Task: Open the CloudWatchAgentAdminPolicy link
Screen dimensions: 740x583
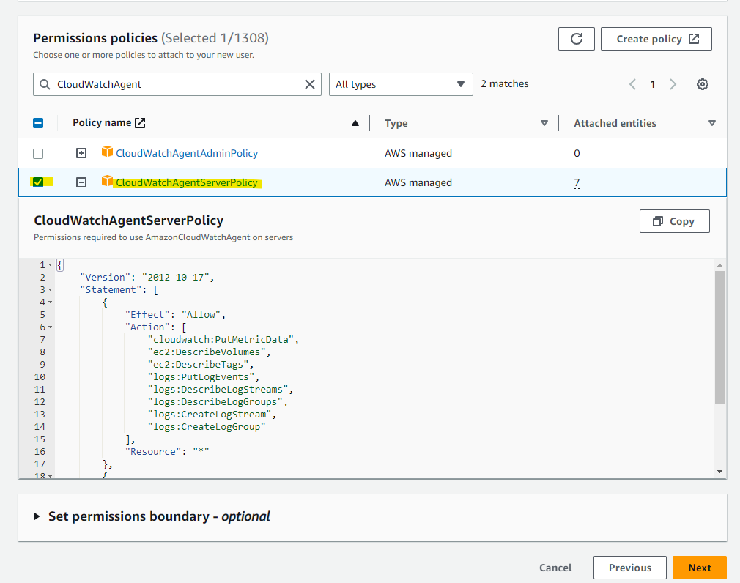Action: 187,153
